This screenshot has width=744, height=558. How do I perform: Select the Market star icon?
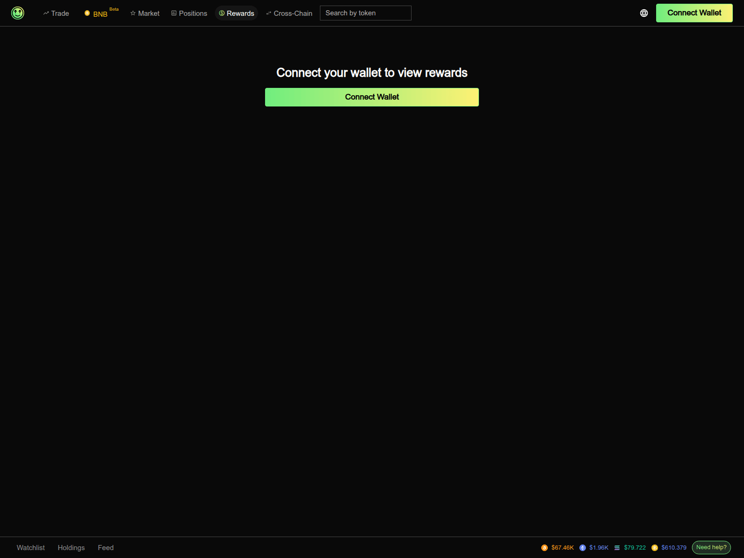click(133, 13)
